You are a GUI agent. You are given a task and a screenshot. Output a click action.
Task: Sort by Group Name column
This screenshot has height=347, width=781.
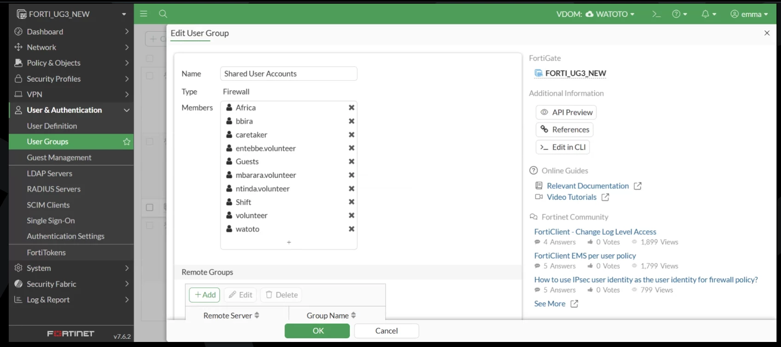331,316
